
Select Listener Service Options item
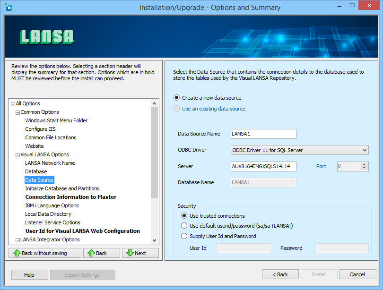(x=52, y=222)
